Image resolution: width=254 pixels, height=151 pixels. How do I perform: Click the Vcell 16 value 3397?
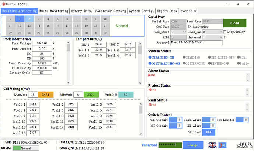tap(33, 133)
